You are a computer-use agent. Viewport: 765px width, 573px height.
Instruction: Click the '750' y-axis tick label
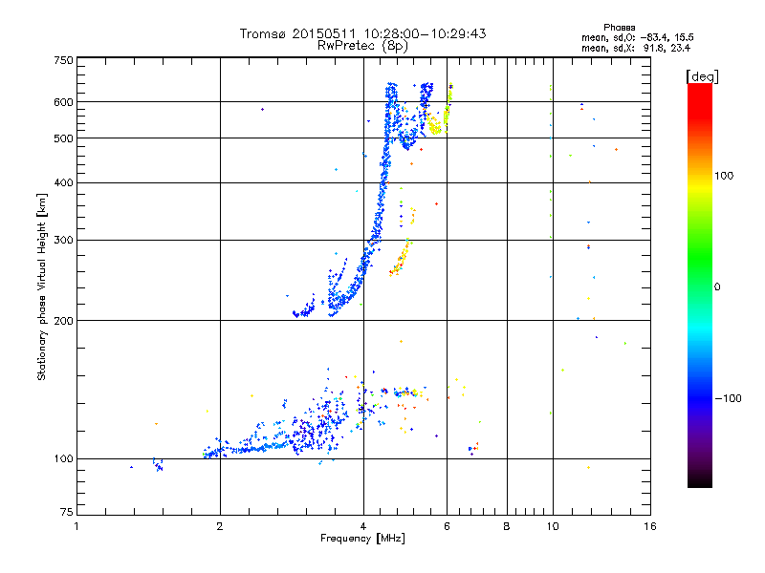pyautogui.click(x=63, y=60)
